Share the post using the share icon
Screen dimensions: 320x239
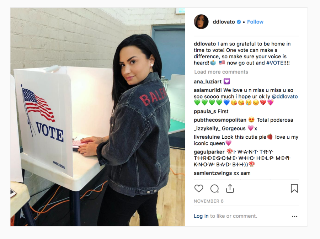[x=230, y=188]
